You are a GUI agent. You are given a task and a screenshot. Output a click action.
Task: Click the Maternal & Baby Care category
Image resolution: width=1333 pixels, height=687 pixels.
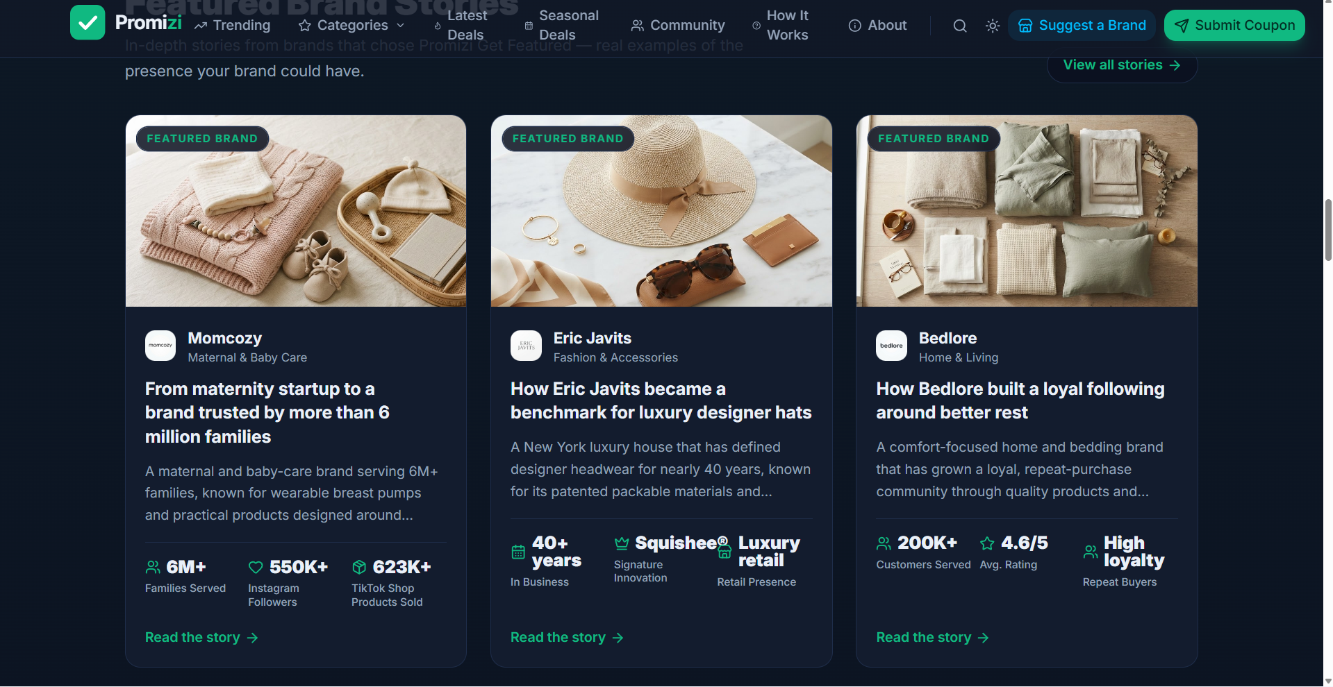(x=247, y=357)
